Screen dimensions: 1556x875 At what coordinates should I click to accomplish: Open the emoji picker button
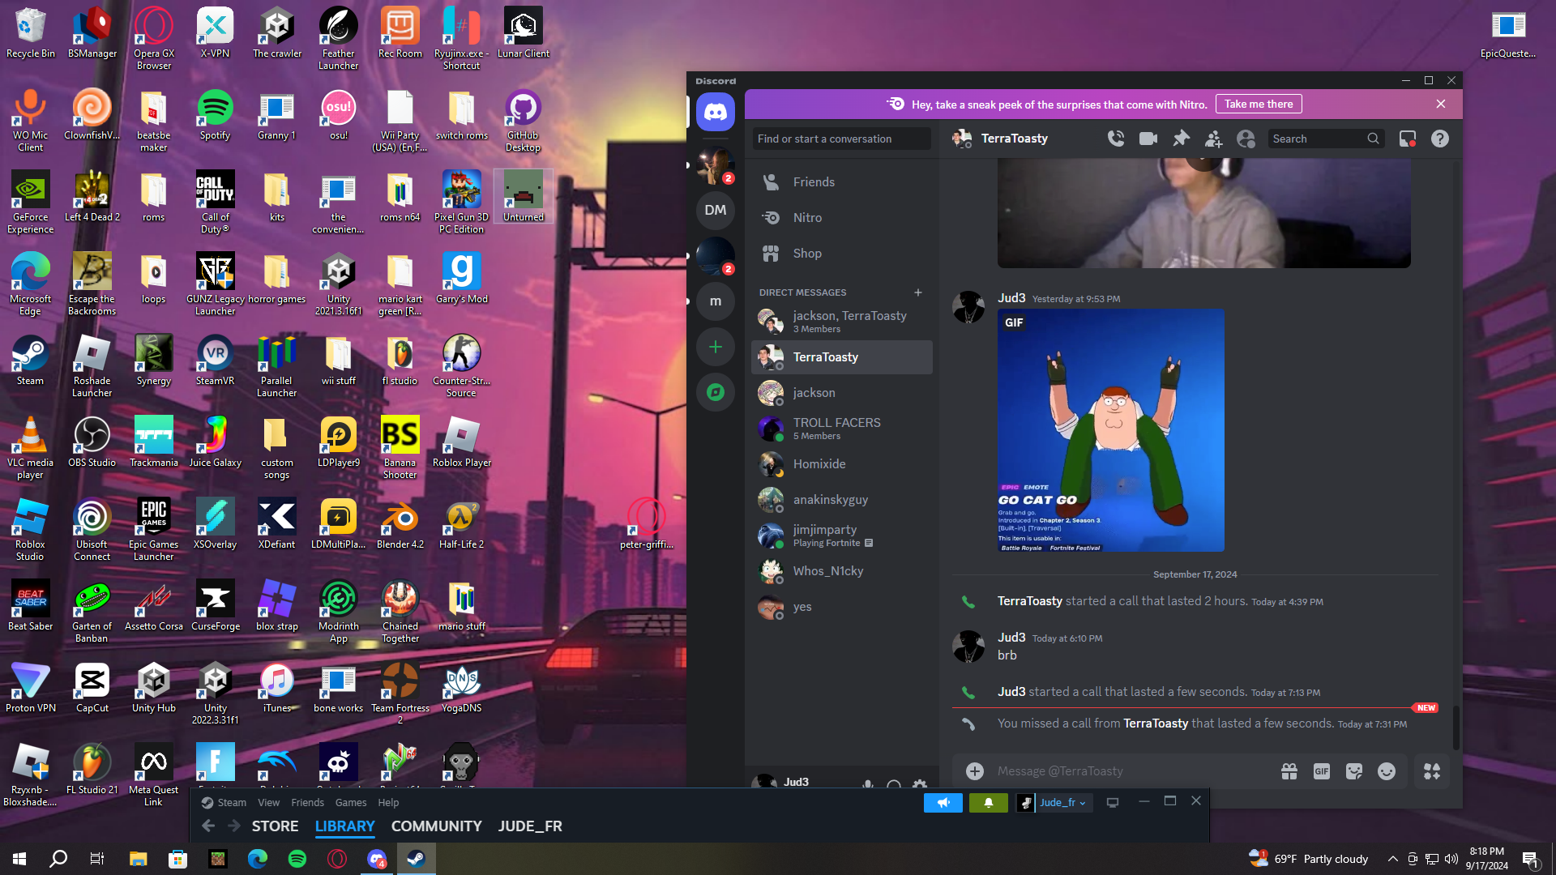(1387, 771)
